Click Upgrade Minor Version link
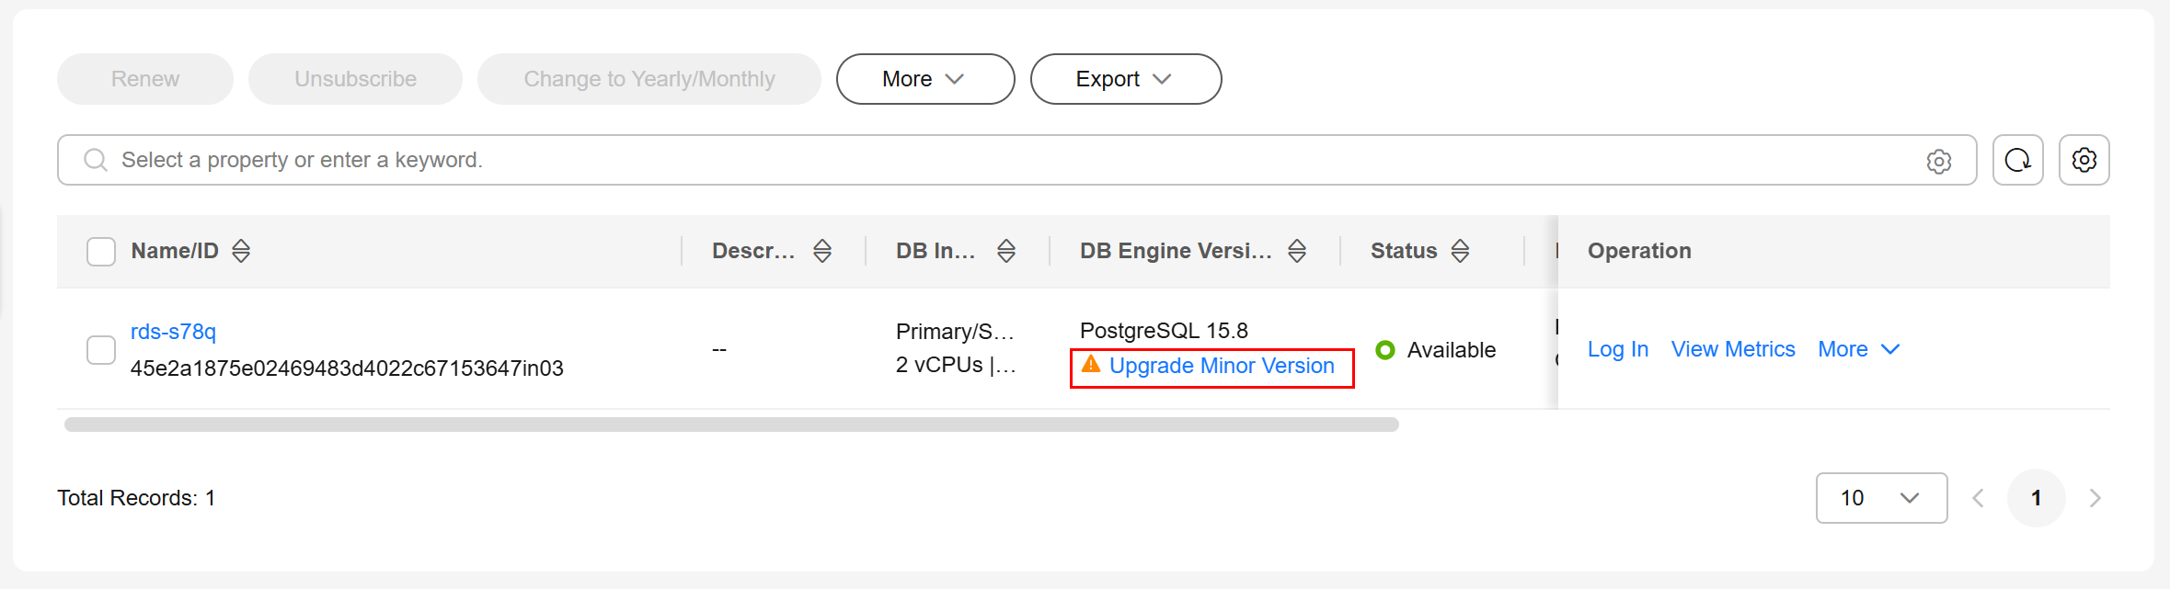 pos(1222,366)
